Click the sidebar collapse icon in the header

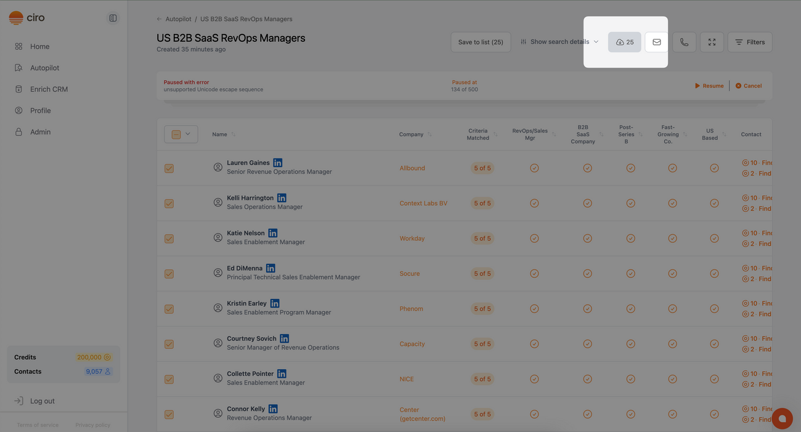pos(112,17)
